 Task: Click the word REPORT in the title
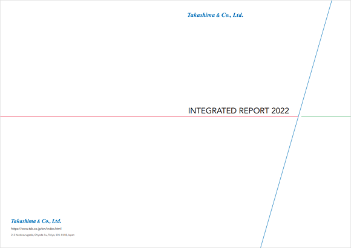254,110
